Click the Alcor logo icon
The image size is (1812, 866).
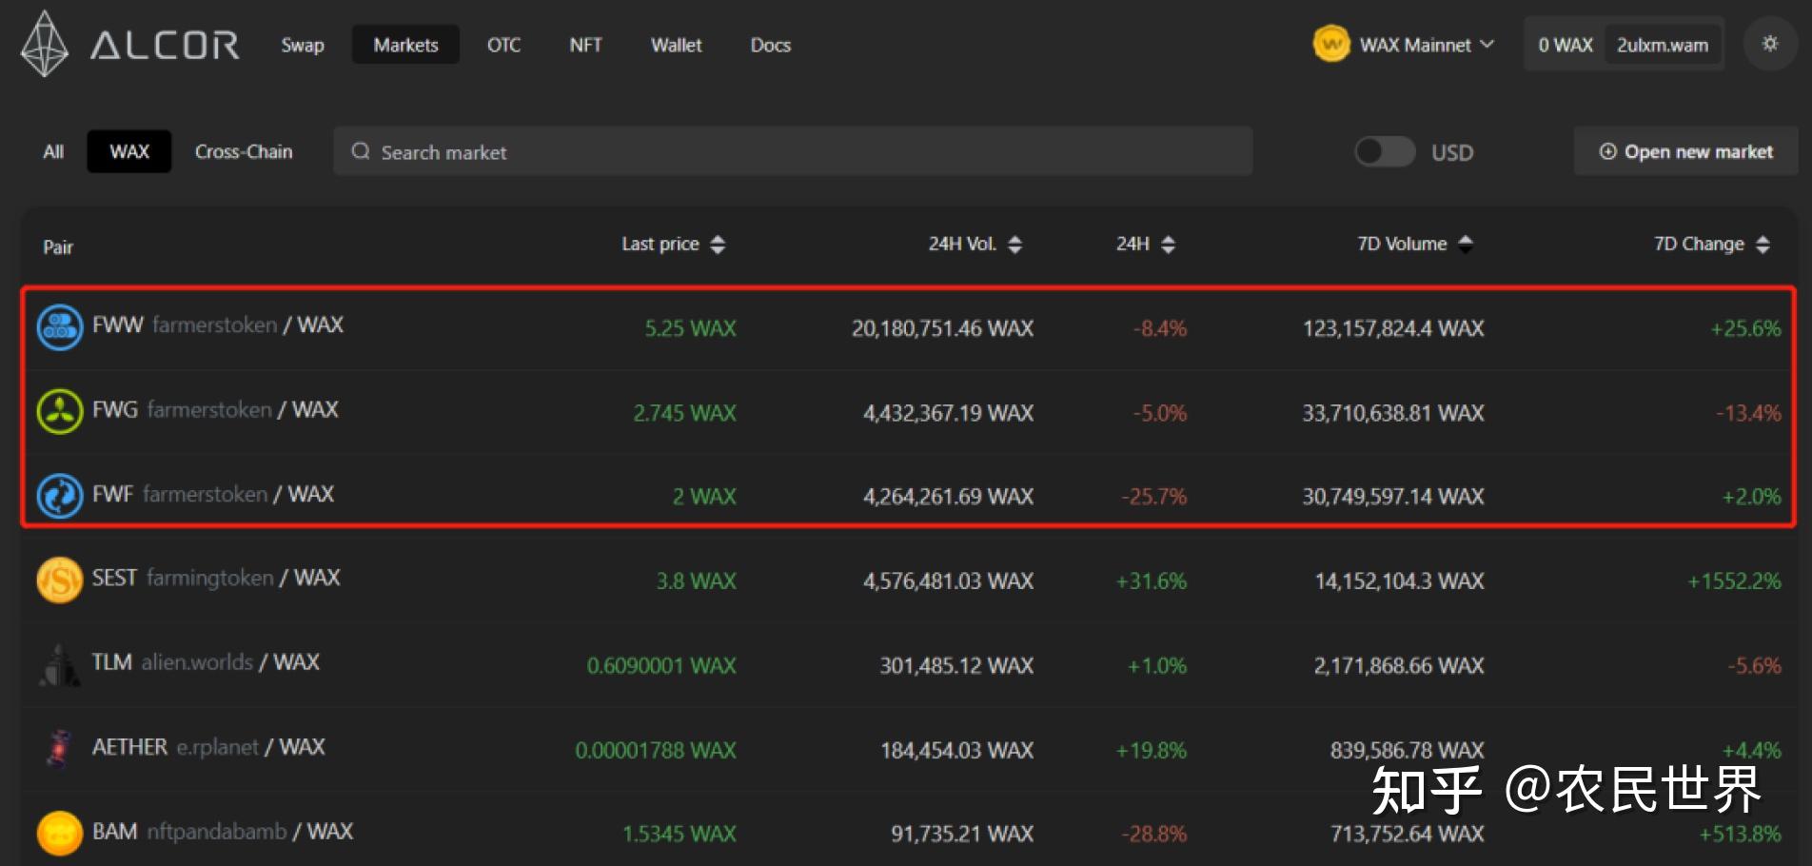point(45,44)
